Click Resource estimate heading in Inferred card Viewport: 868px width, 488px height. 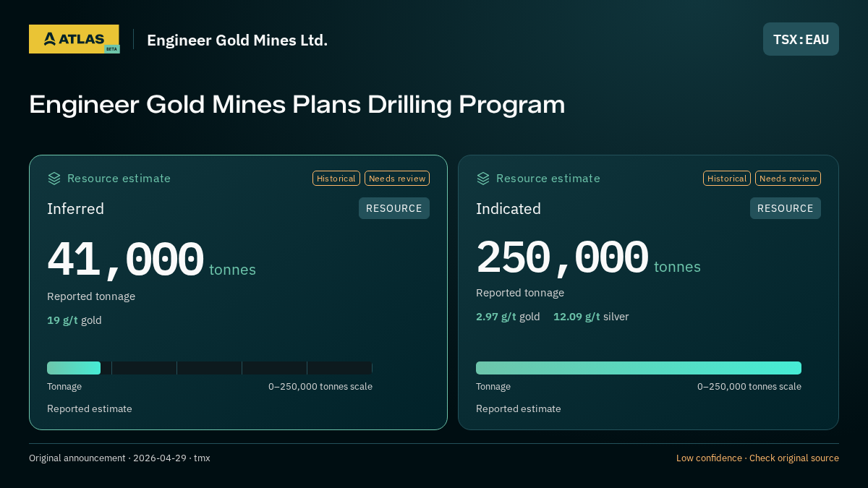click(x=119, y=179)
